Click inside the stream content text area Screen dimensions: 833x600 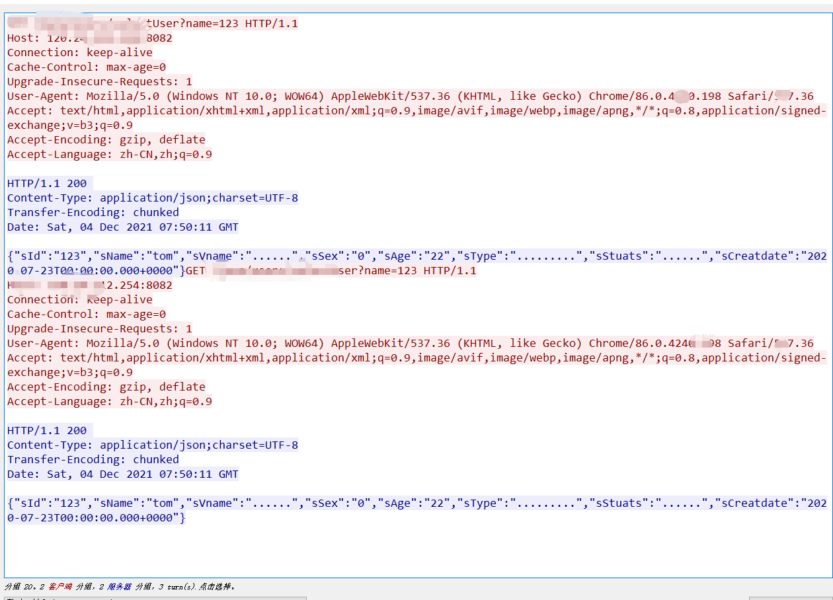[x=418, y=295]
